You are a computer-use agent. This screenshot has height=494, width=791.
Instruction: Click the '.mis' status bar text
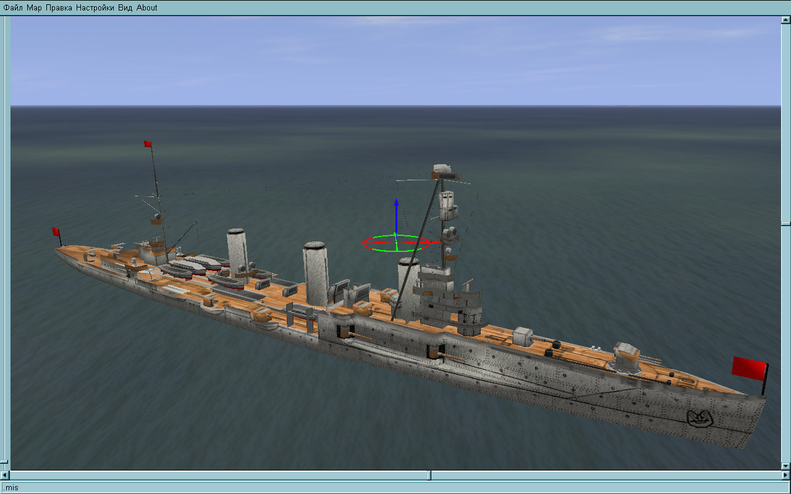[x=11, y=488]
